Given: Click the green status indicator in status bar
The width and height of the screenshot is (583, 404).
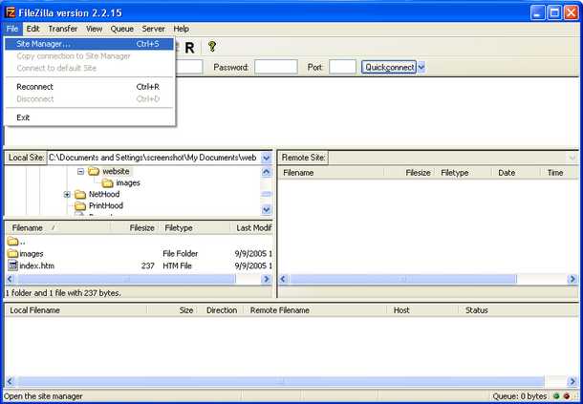Looking at the screenshot, I should pyautogui.click(x=556, y=396).
